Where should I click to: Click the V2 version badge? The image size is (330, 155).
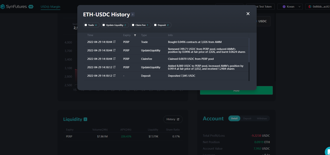pos(31,7)
